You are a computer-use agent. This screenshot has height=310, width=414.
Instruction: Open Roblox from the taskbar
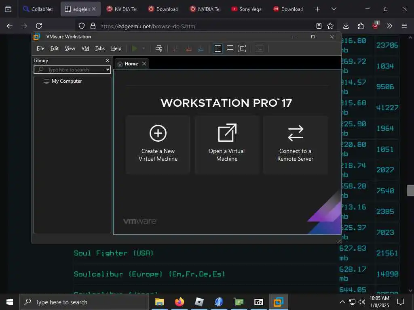coord(199,302)
